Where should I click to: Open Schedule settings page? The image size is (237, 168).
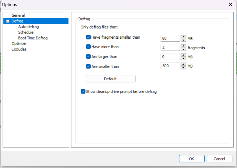[x=26, y=32]
